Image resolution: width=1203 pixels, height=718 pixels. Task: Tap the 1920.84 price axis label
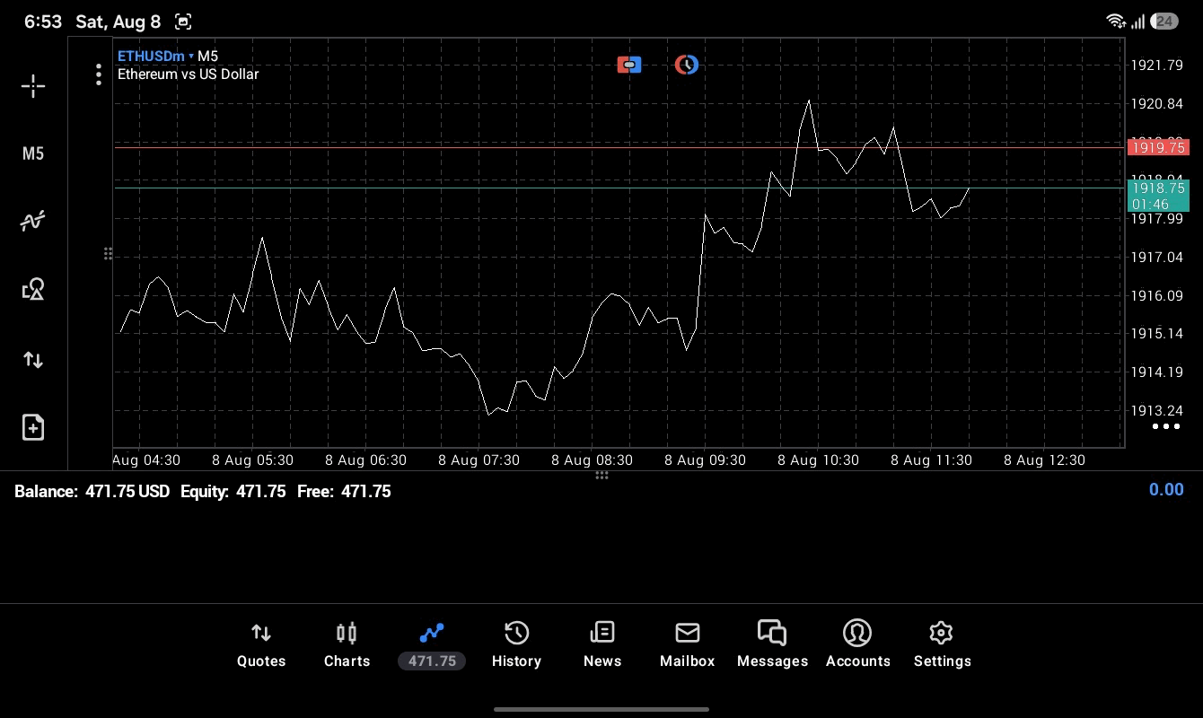(x=1156, y=104)
